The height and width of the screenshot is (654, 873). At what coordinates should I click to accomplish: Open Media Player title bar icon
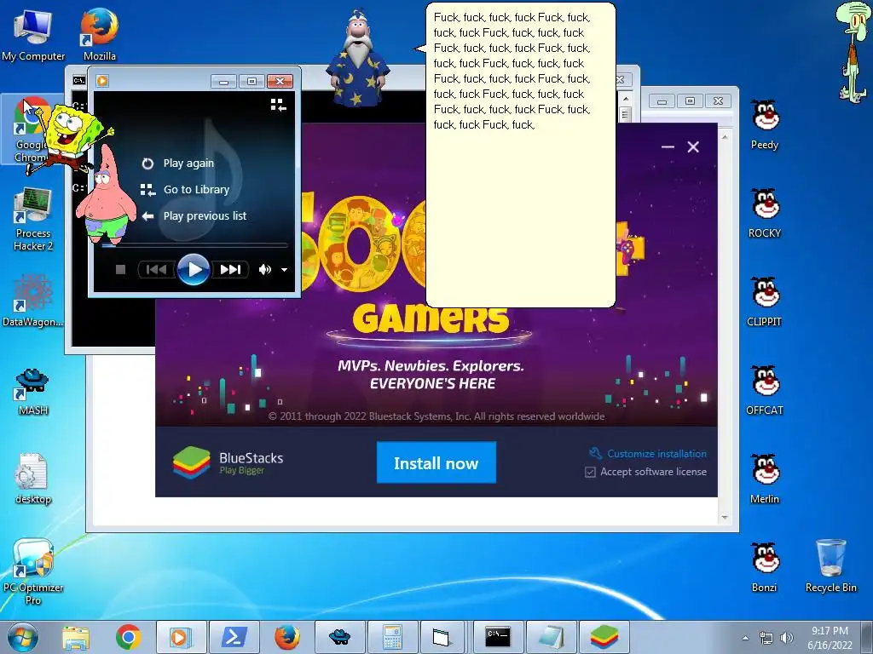click(x=102, y=81)
